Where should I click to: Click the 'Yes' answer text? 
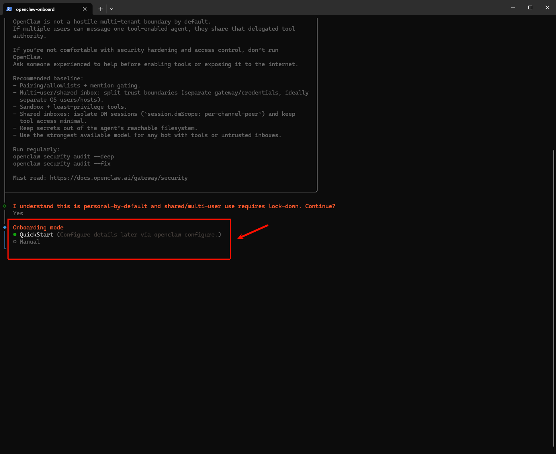tap(18, 213)
